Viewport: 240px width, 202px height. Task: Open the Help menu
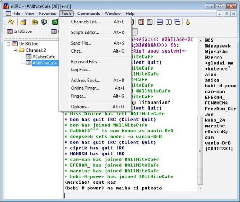coord(130,14)
